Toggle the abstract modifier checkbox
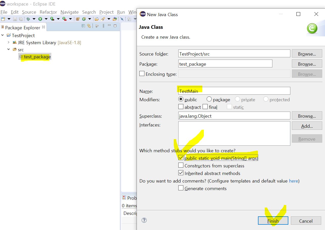 [x=181, y=107]
